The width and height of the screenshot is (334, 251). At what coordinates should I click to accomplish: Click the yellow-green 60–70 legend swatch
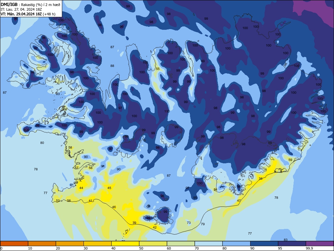coord(181,244)
